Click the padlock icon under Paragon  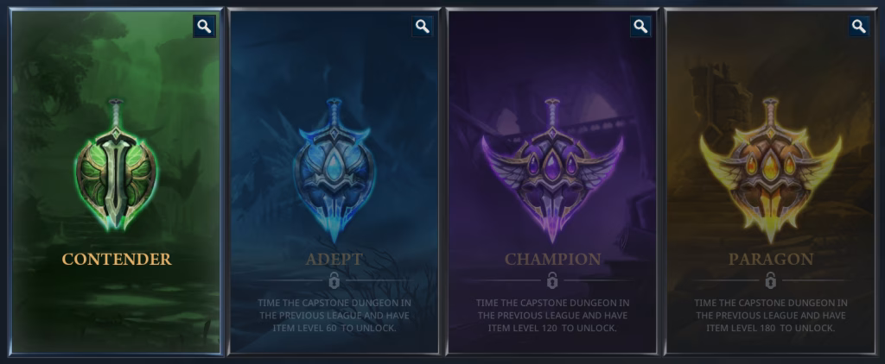771,279
